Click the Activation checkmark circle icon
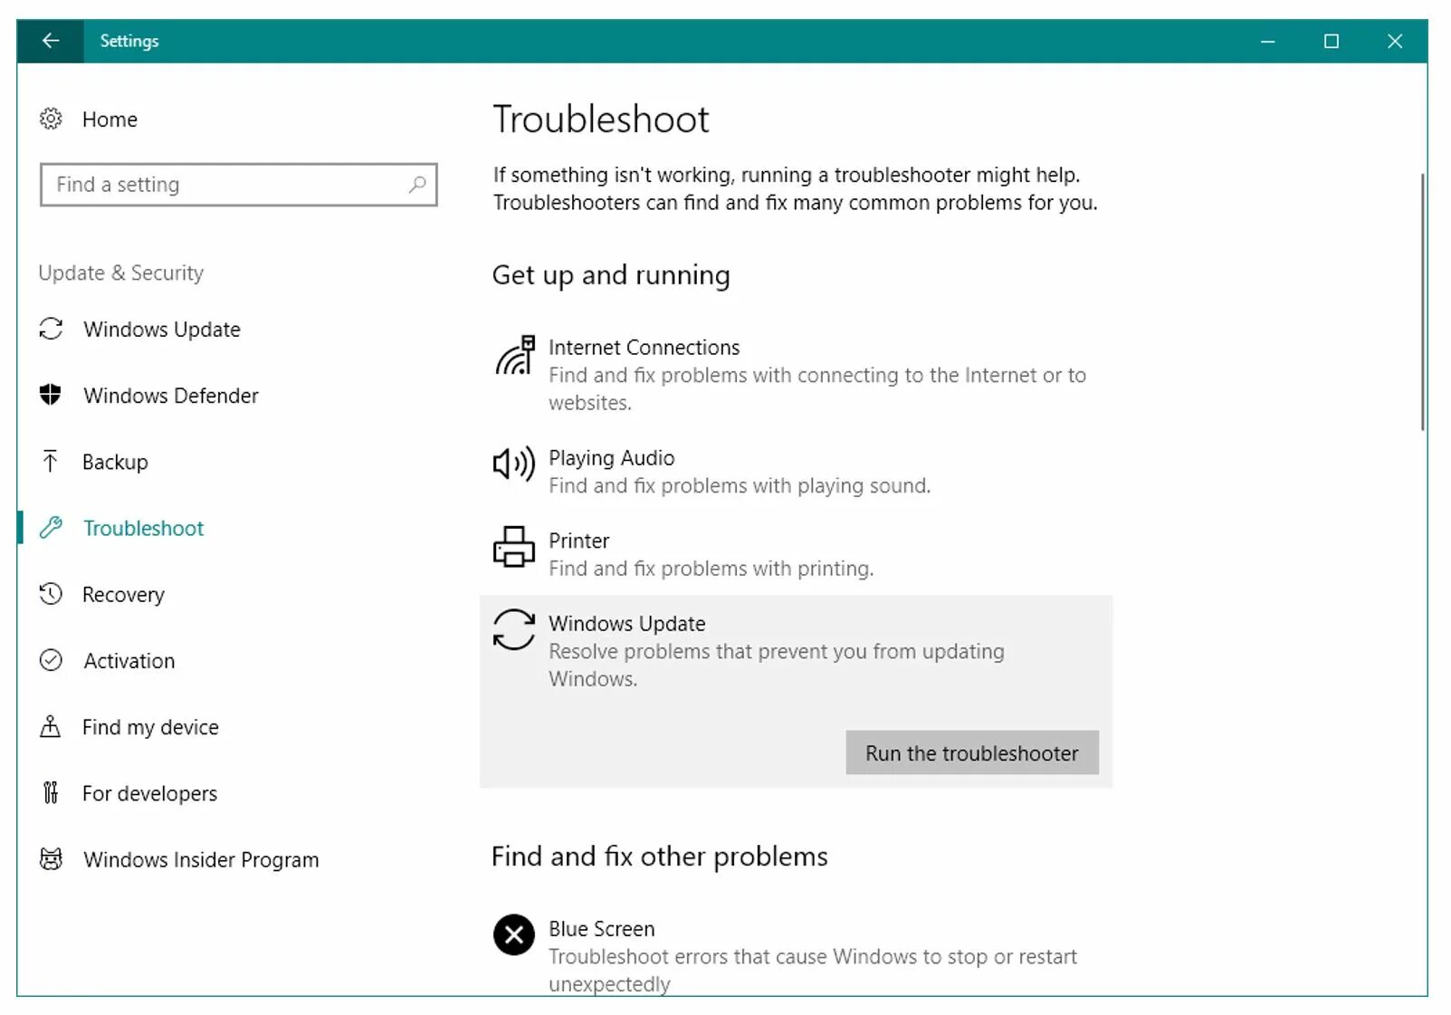This screenshot has width=1451, height=1015. point(51,660)
